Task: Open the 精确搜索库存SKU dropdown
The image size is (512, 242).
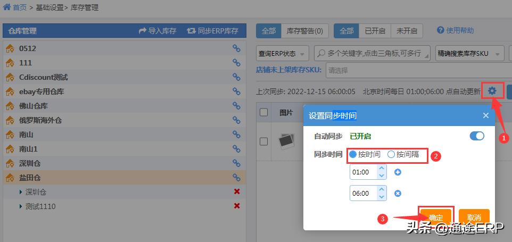Action: coord(469,54)
